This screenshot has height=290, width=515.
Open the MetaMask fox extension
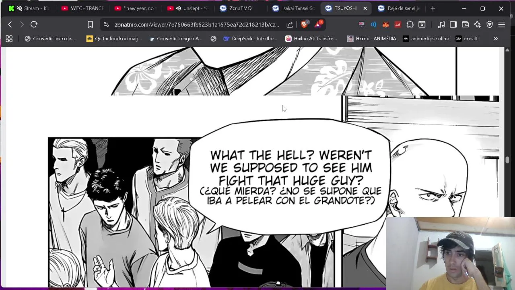click(385, 25)
